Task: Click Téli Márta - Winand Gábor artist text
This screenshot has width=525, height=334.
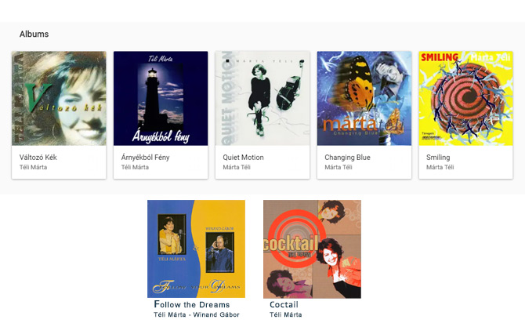Action: [197, 314]
